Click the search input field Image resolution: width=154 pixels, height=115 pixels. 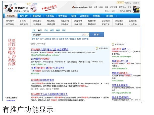click(61, 35)
